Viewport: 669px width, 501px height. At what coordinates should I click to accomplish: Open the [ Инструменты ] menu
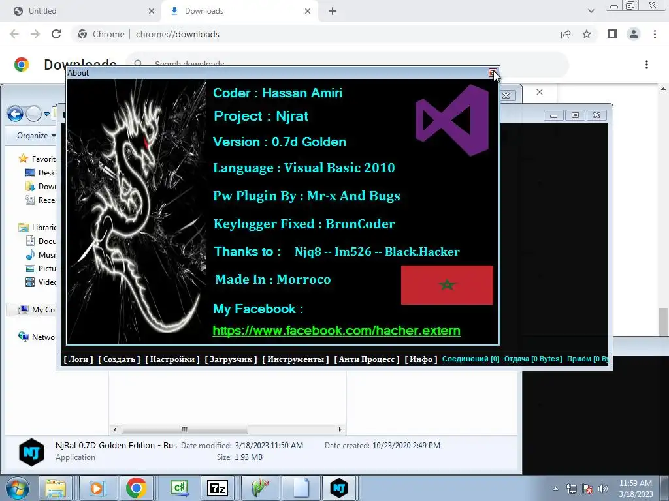click(296, 359)
